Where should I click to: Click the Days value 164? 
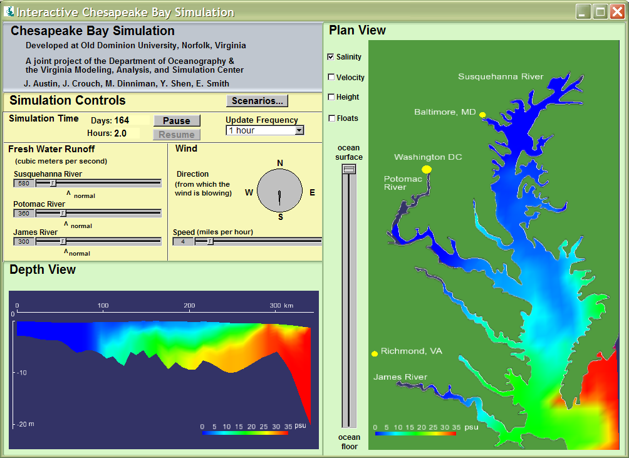tap(122, 120)
